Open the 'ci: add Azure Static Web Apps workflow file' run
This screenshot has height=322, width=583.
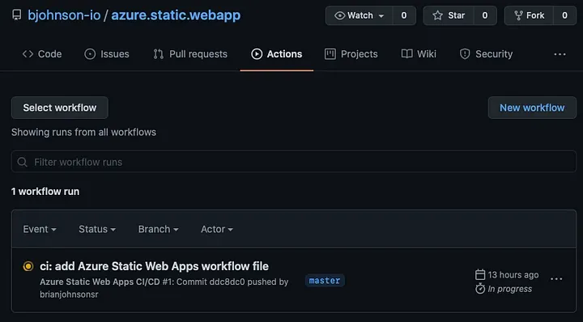tap(155, 266)
